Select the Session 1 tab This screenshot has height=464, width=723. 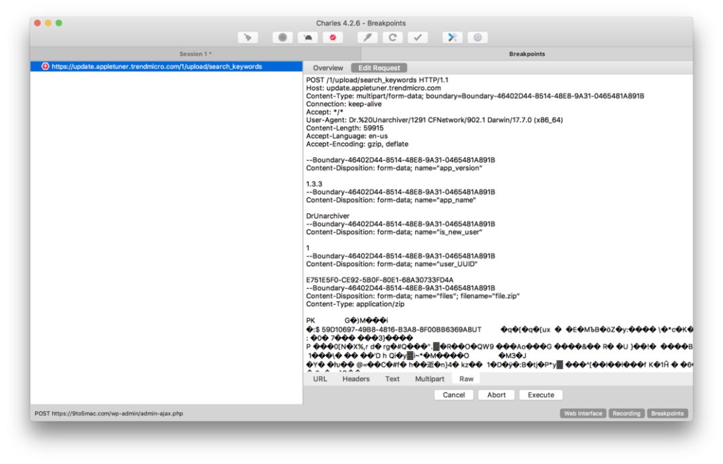coord(195,54)
